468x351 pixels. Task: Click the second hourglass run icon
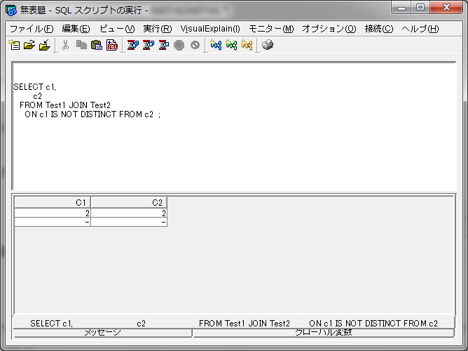[x=149, y=45]
